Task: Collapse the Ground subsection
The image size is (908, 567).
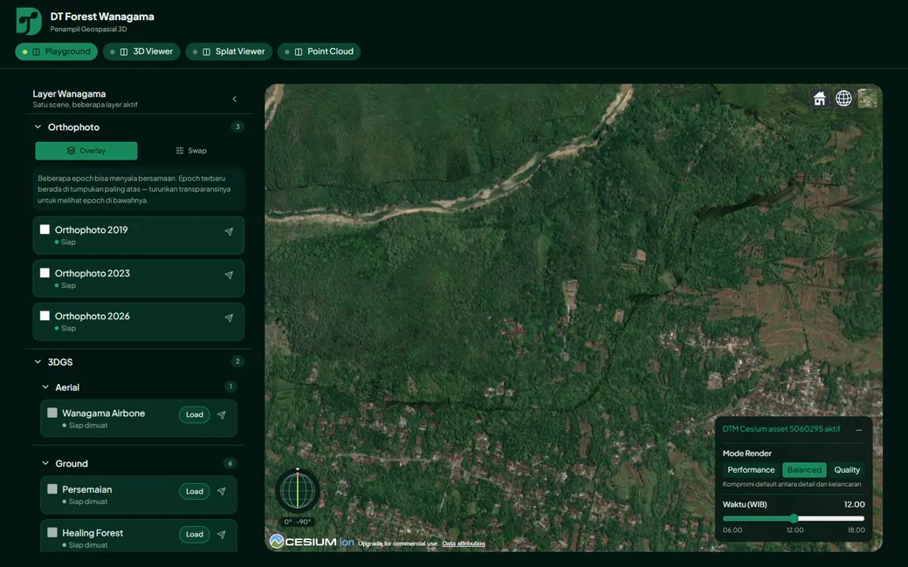Action: point(45,463)
